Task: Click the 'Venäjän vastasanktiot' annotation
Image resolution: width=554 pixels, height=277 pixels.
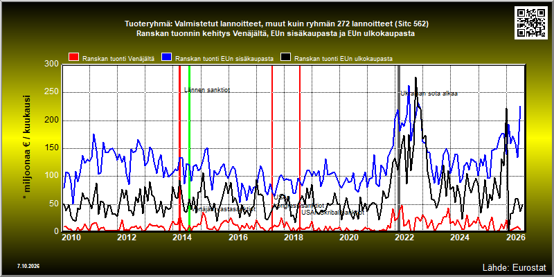Action: 223,209
